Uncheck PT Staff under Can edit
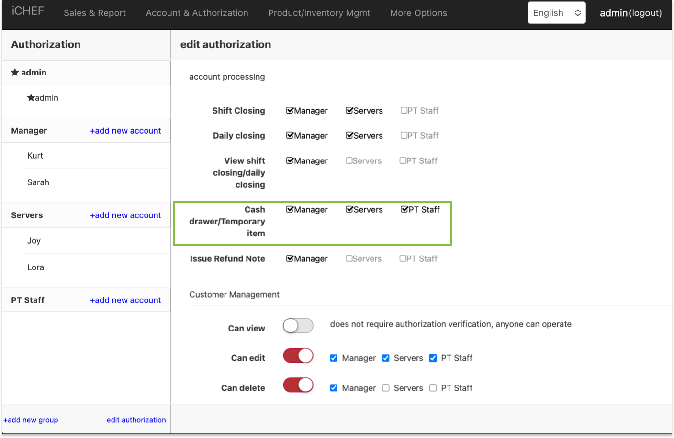 tap(433, 358)
